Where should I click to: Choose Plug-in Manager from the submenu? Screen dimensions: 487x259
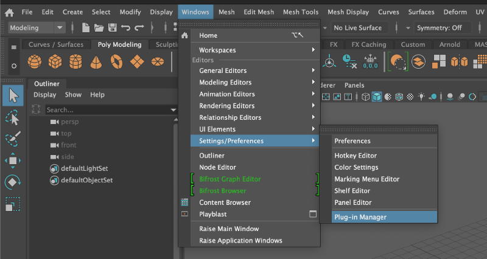point(384,217)
